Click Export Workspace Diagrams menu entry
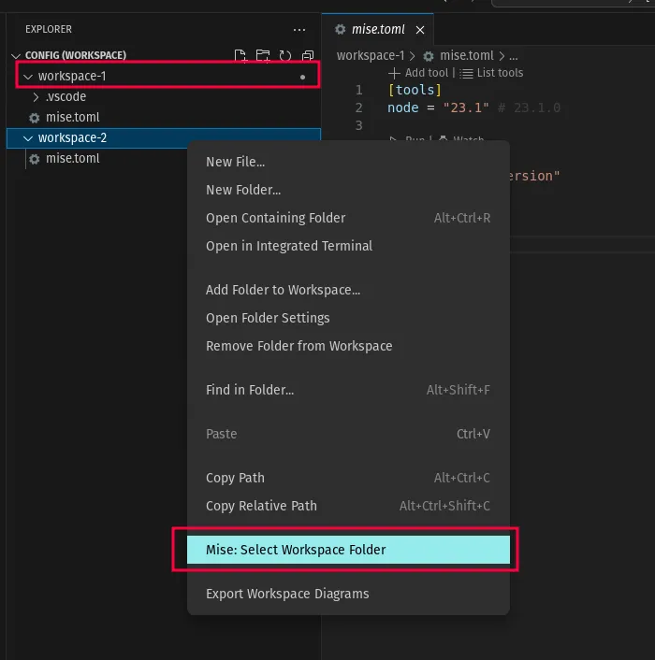The height and width of the screenshot is (660, 655). tap(287, 594)
